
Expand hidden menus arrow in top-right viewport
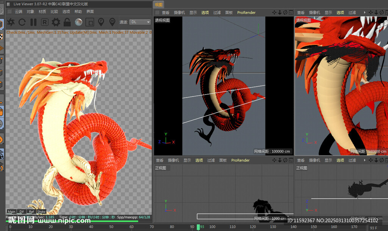tap(365, 12)
